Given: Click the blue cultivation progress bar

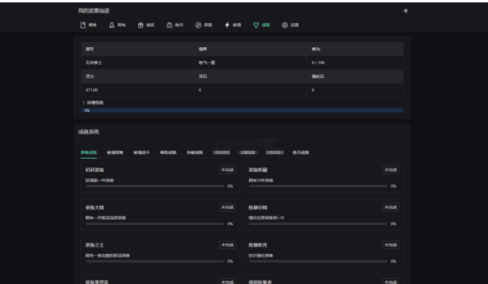Looking at the screenshot, I should tap(242, 111).
